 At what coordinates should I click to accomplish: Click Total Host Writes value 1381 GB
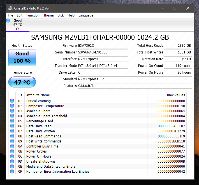178,52
